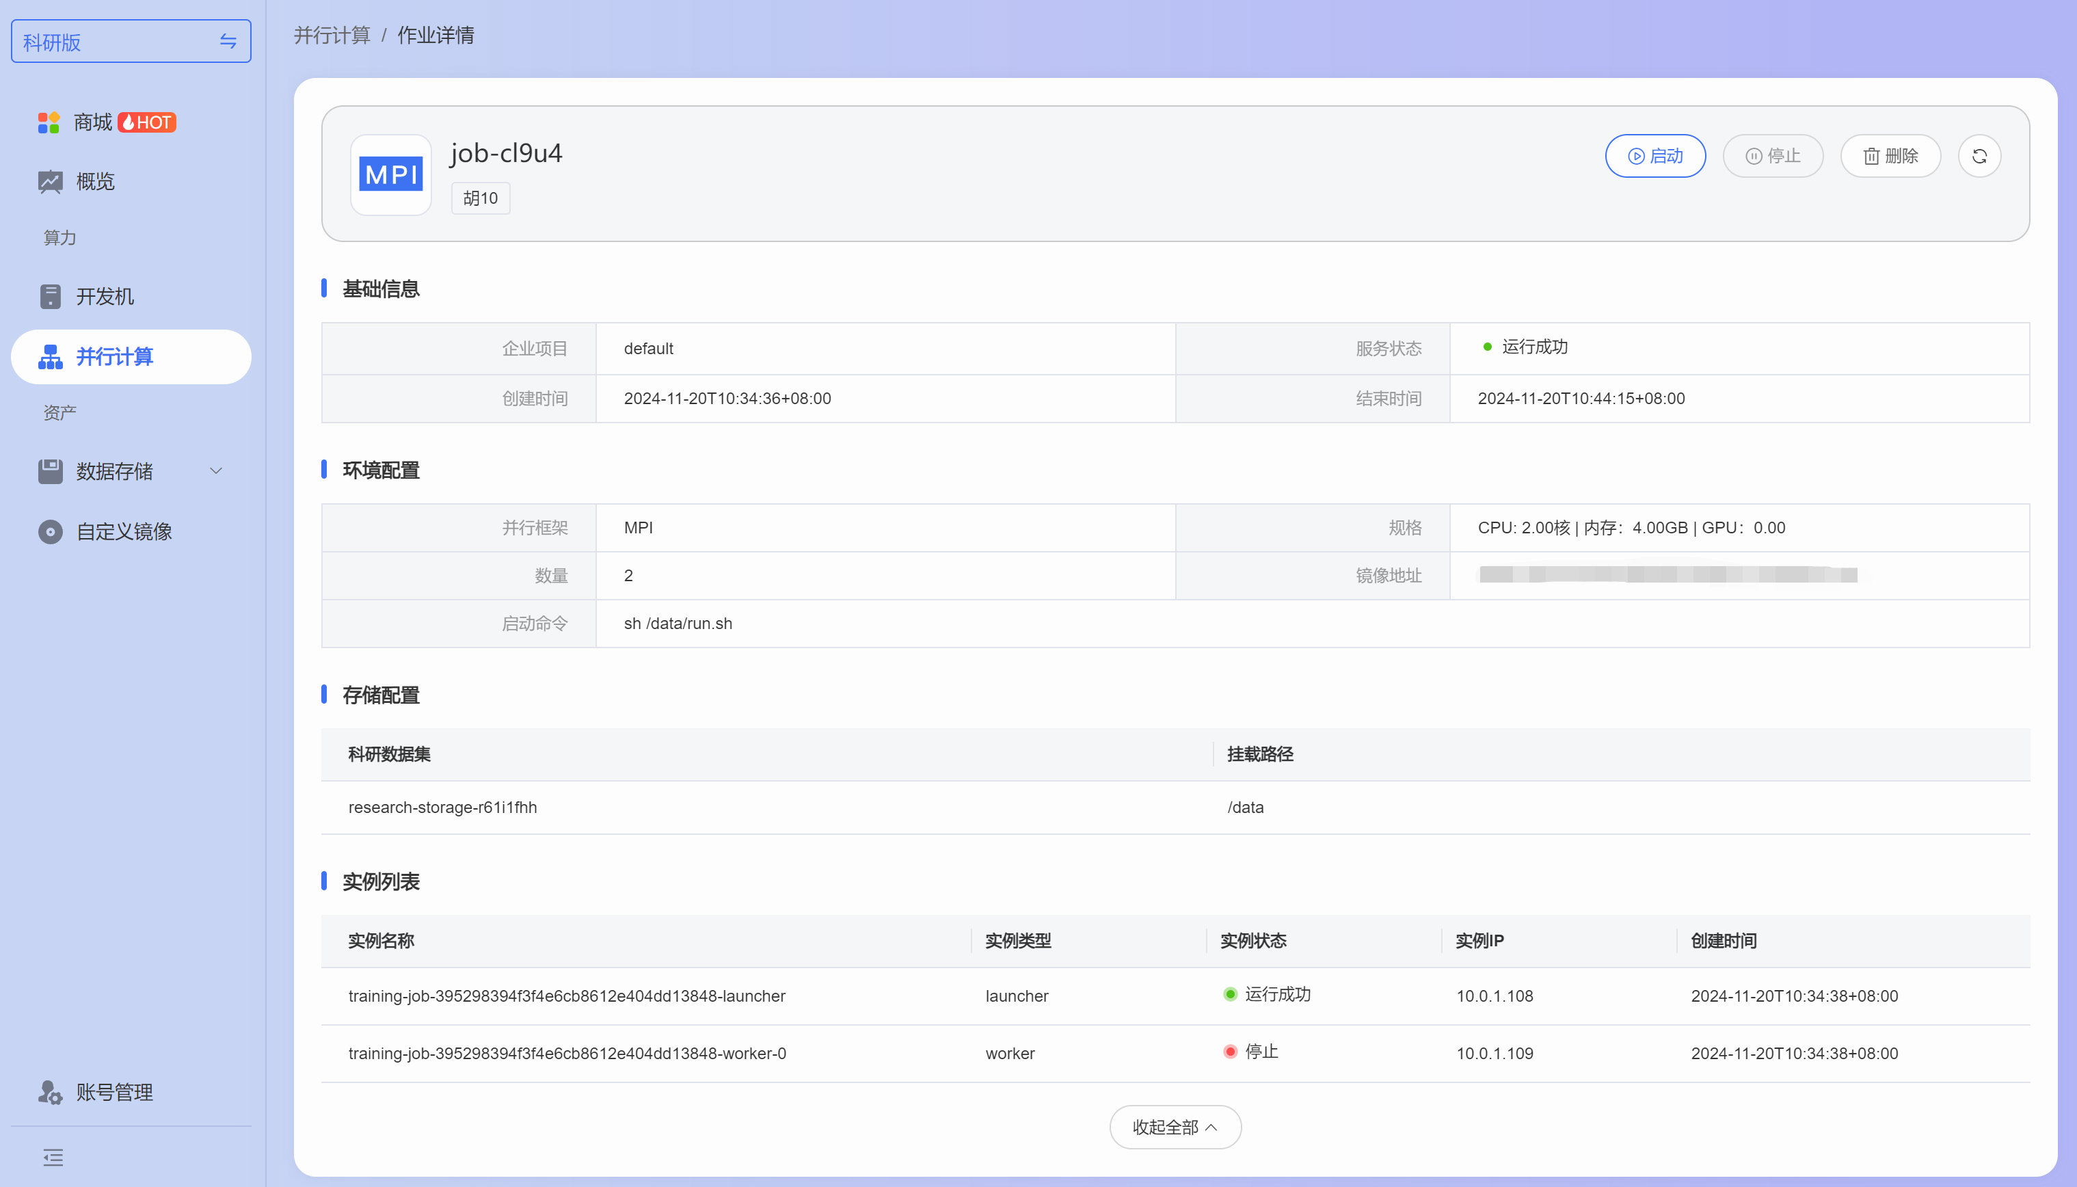This screenshot has height=1187, width=2077.
Task: Click the 数据存储 disk icon
Action: tap(51, 470)
